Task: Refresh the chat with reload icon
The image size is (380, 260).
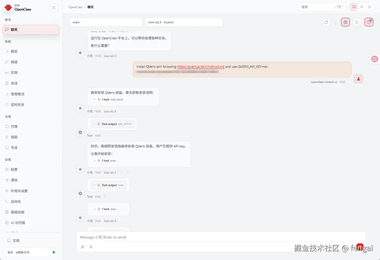Action: click(x=326, y=22)
